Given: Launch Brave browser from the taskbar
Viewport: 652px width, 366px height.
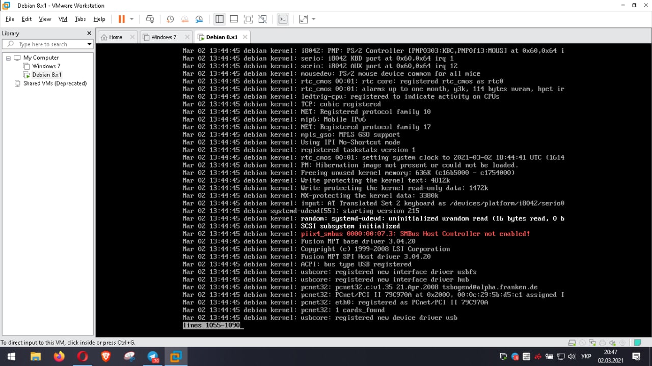Looking at the screenshot, I should coord(106,356).
